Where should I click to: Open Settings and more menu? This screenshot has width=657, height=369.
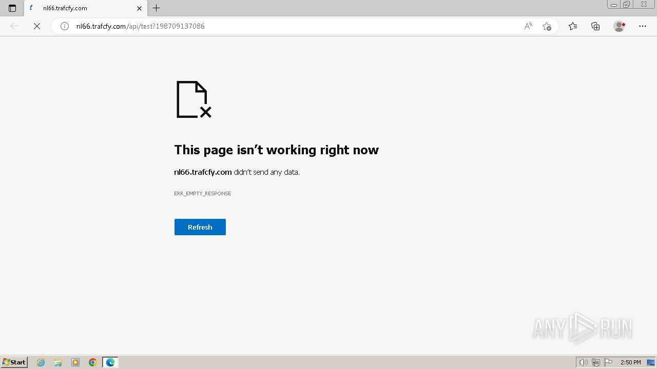click(643, 26)
